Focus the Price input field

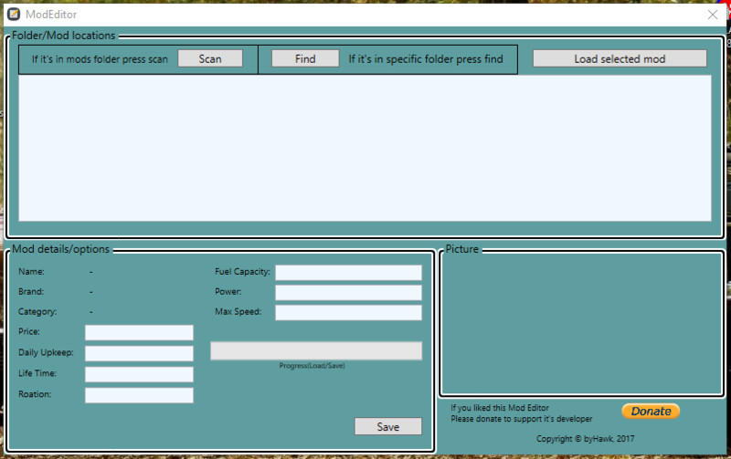pyautogui.click(x=139, y=332)
